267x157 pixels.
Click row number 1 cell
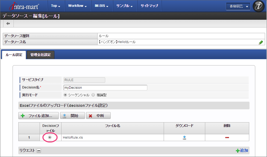[29, 138]
